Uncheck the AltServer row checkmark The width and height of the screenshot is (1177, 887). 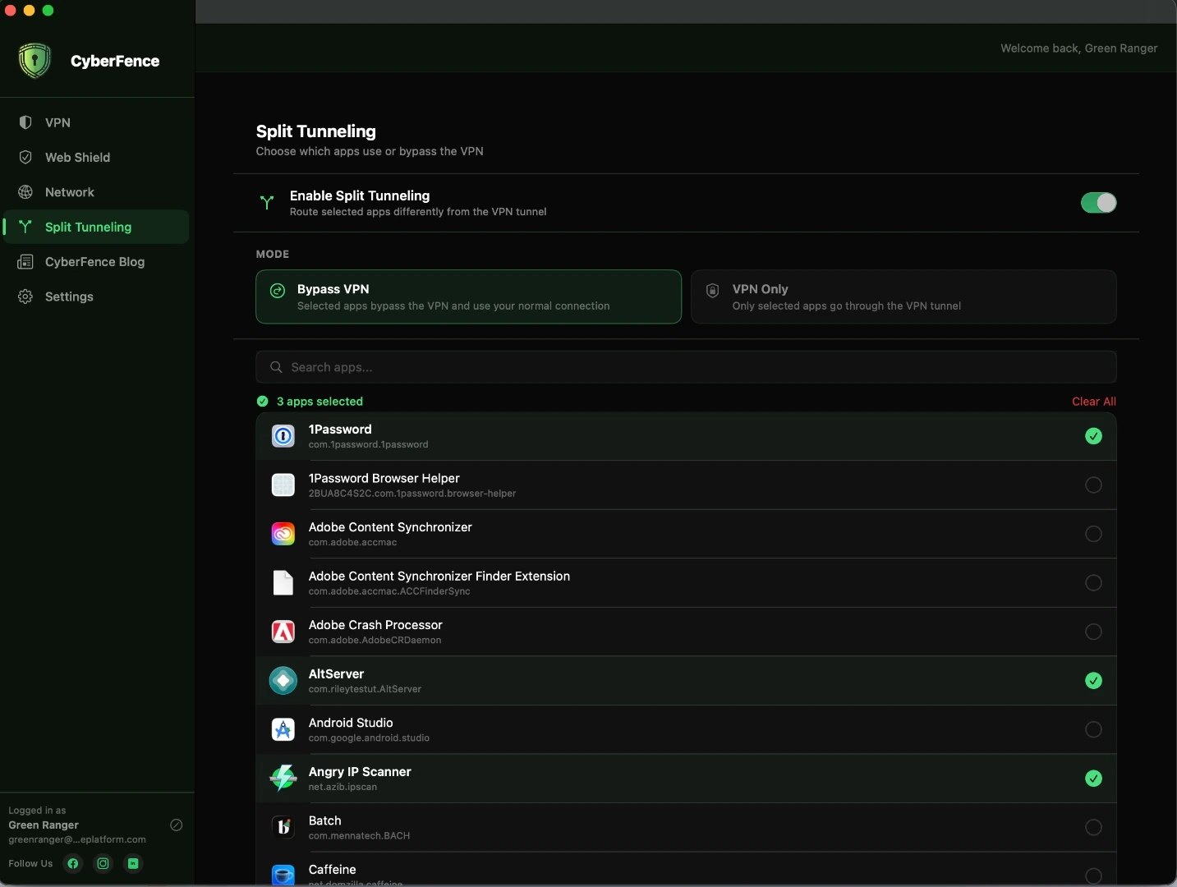click(1093, 681)
